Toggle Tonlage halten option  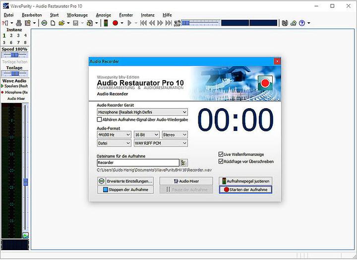tap(14, 62)
